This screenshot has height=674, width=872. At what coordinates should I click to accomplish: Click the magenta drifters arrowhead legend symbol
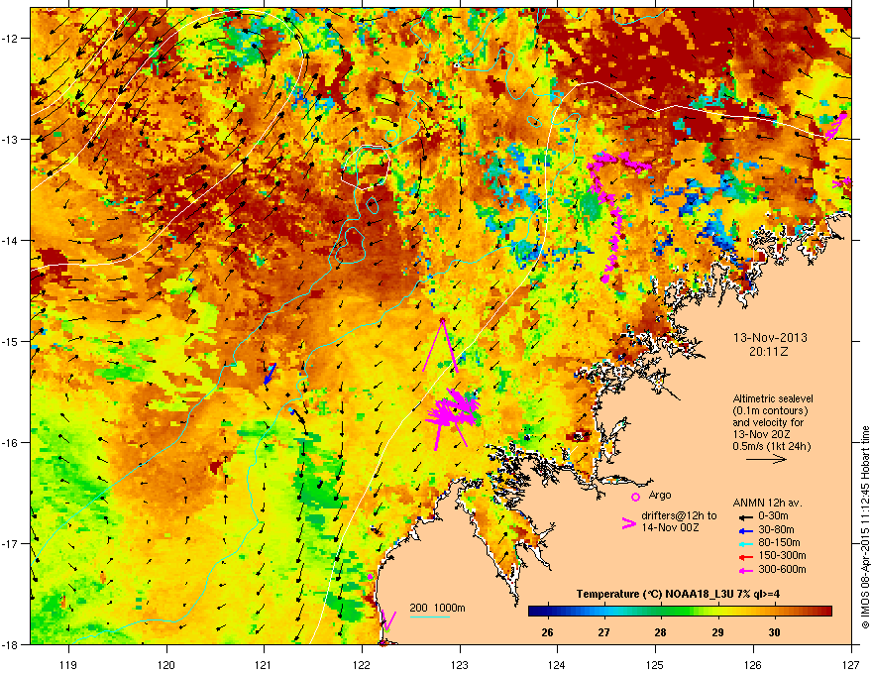coord(628,522)
